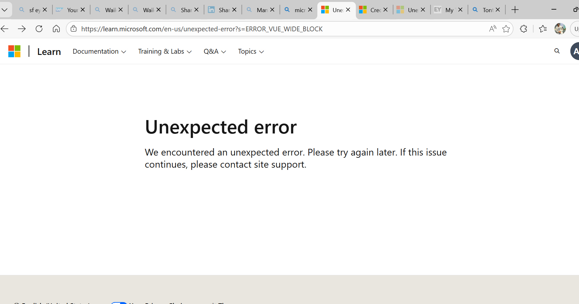
Task: Click the browser profile picture
Action: pos(560,29)
